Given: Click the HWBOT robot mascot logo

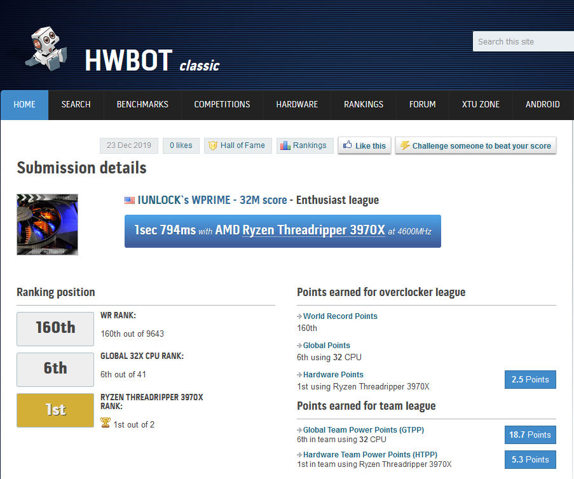Looking at the screenshot, I should [46, 49].
